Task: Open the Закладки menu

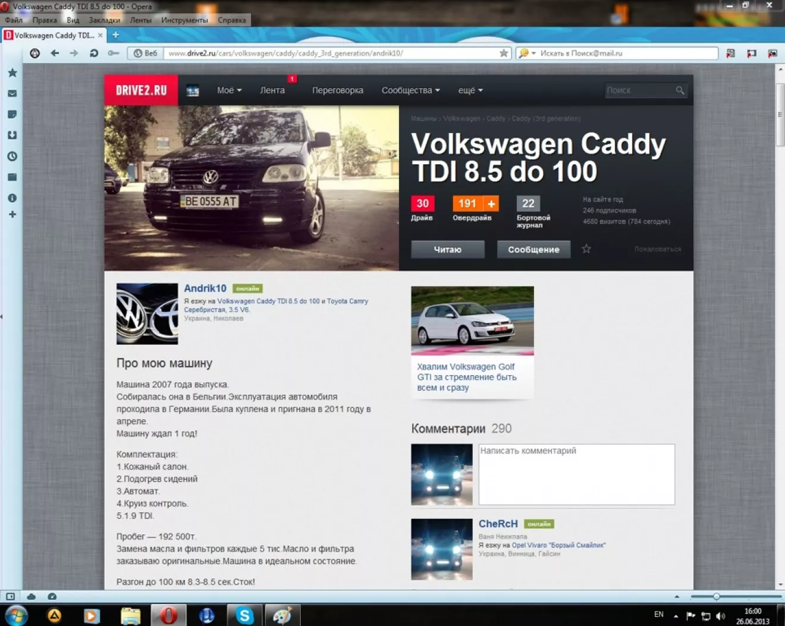Action: 105,20
